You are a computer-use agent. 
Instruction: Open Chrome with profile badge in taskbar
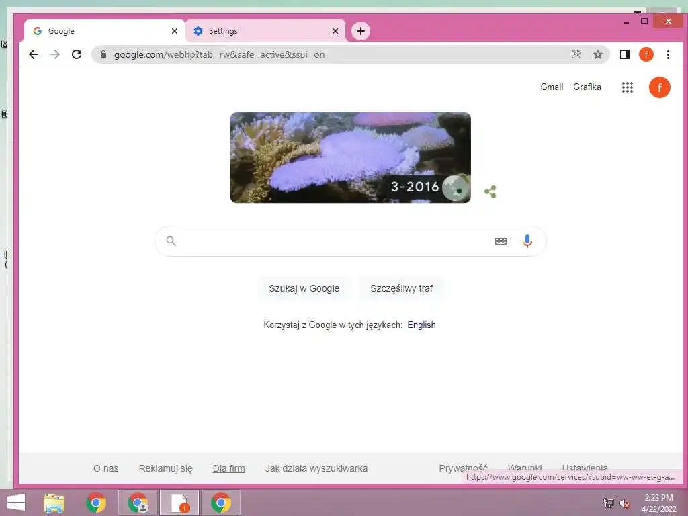[138, 503]
